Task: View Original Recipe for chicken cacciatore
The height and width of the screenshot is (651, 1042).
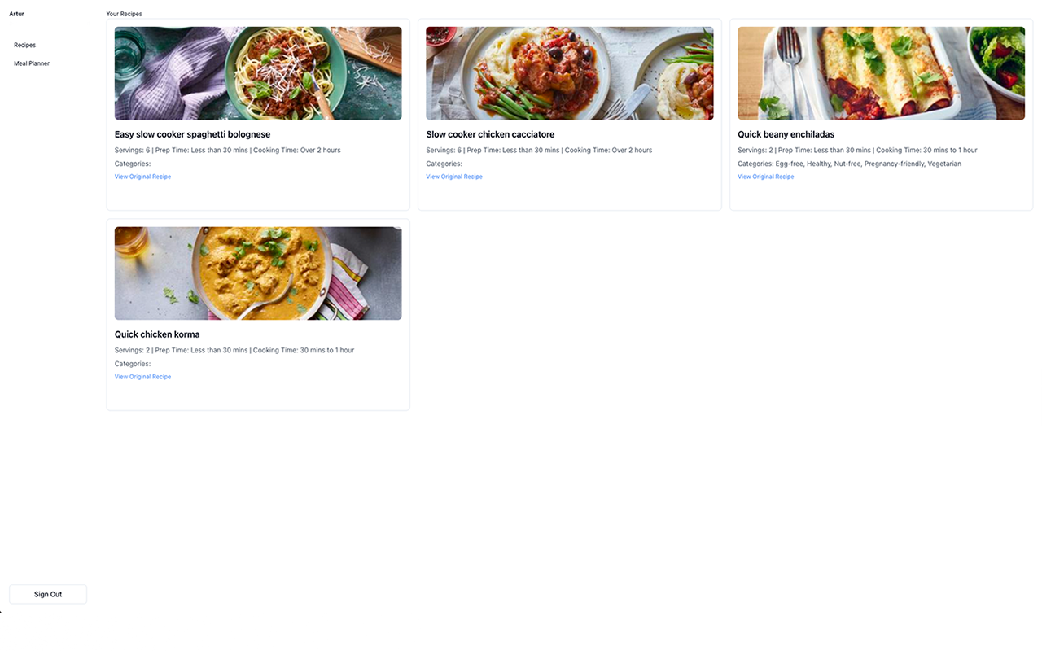Action: [454, 177]
